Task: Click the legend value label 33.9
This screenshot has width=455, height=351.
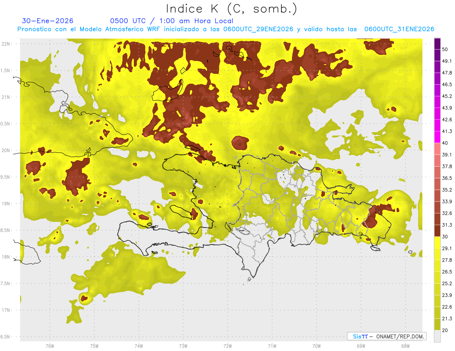Action: click(447, 201)
